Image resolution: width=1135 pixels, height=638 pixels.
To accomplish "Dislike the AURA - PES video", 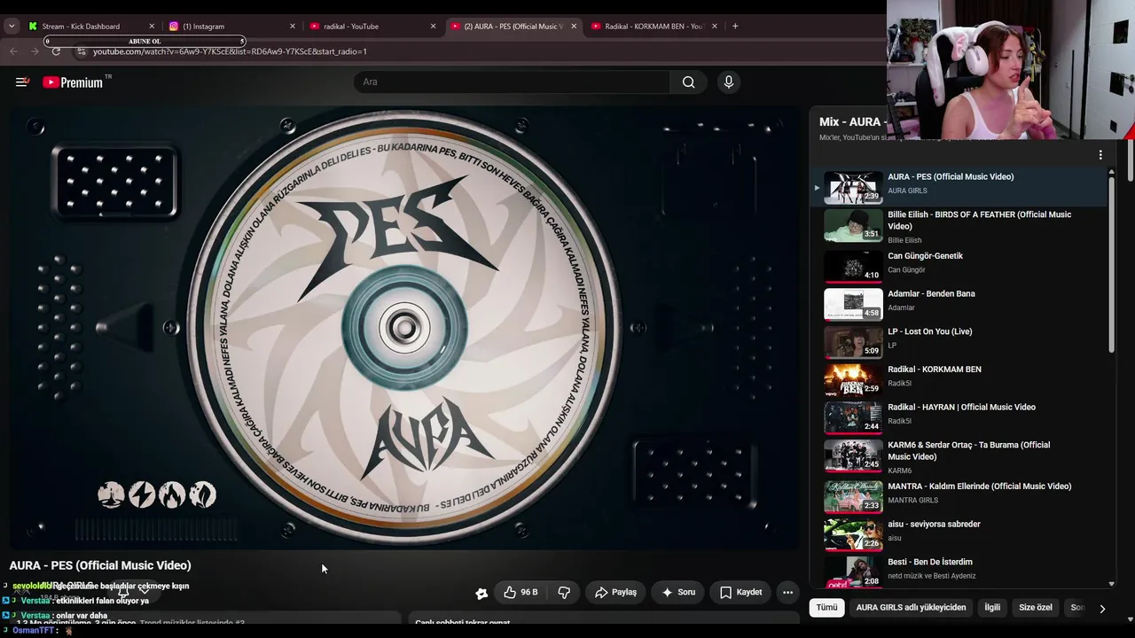I will (564, 592).
